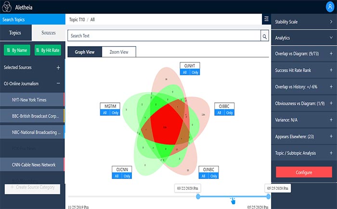This screenshot has height=209, width=337.
Task: Sort sources By Hit Rate
Action: [47, 50]
